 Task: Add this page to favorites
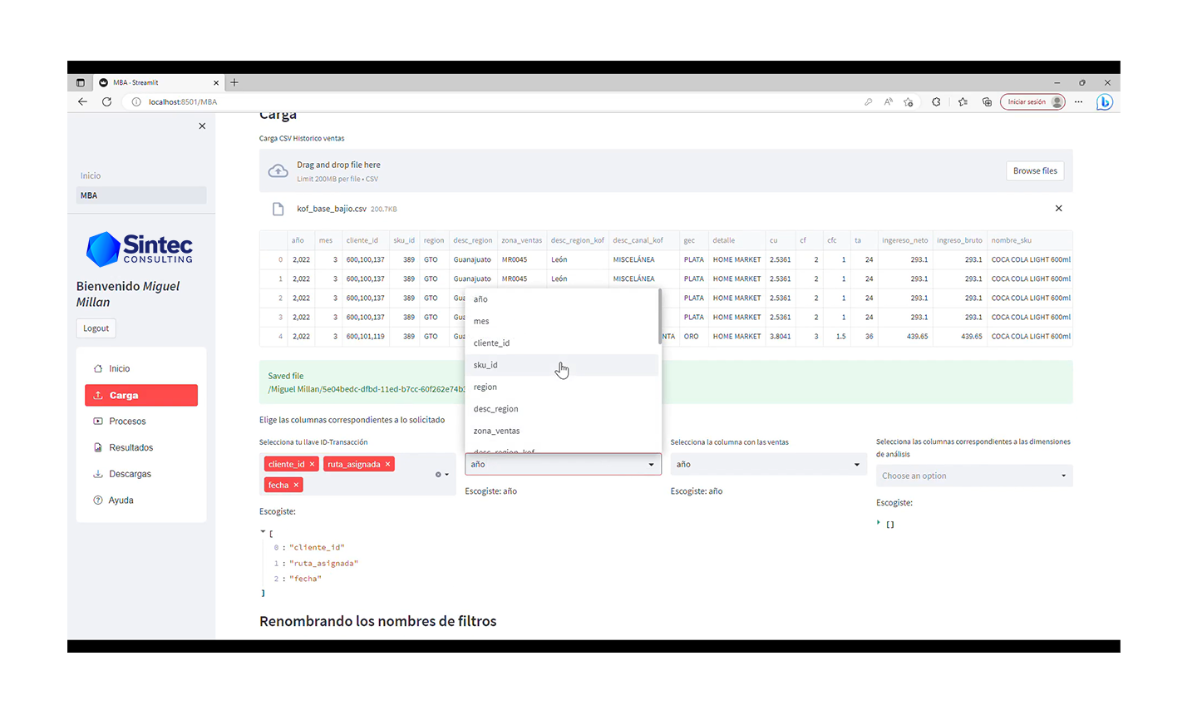point(909,102)
